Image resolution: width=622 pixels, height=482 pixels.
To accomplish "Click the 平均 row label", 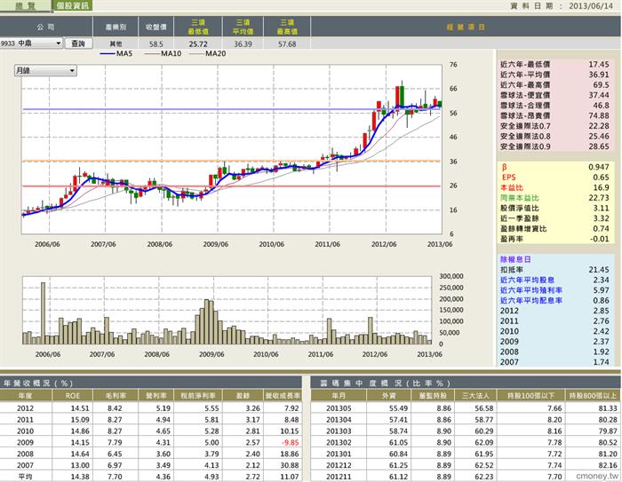I will click(26, 477).
